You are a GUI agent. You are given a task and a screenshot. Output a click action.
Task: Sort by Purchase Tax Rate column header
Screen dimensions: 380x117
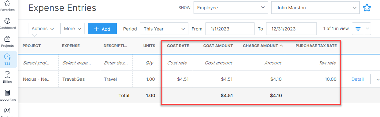[316, 46]
